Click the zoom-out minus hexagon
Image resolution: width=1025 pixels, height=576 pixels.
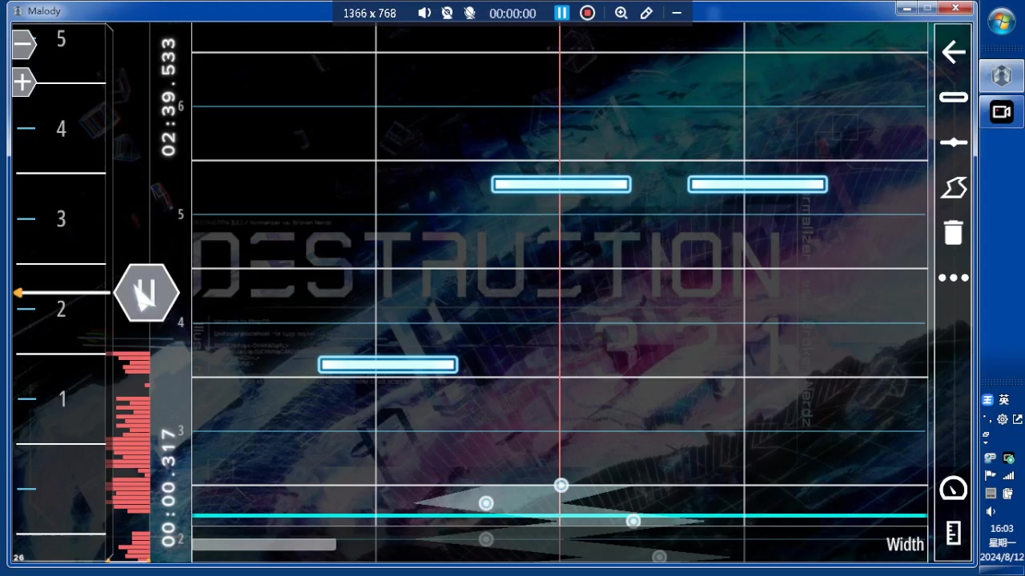[24, 45]
